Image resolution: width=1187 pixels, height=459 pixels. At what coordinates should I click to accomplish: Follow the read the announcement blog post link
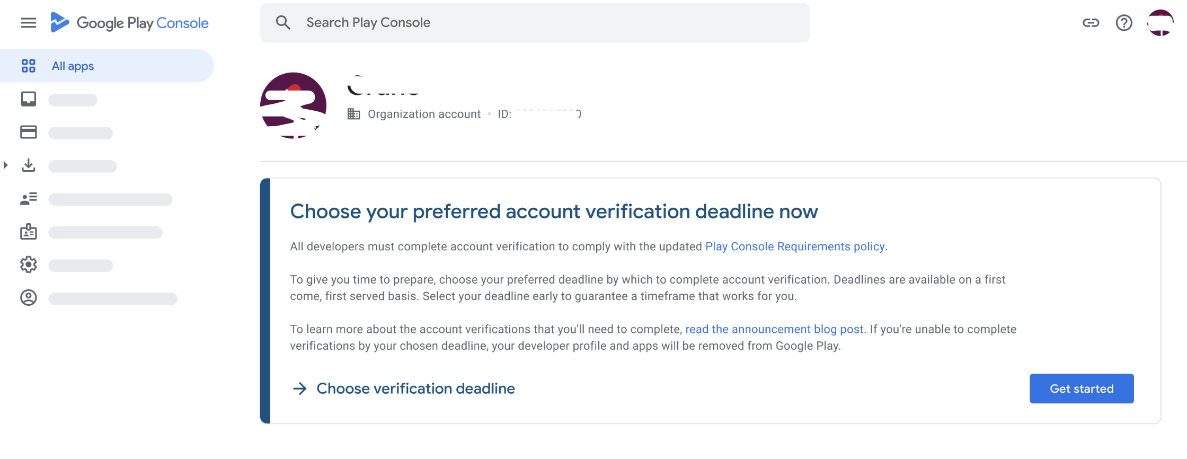coord(775,329)
